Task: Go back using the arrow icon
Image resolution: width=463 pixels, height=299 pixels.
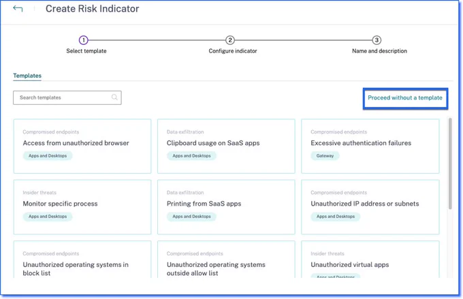Action: (18, 9)
